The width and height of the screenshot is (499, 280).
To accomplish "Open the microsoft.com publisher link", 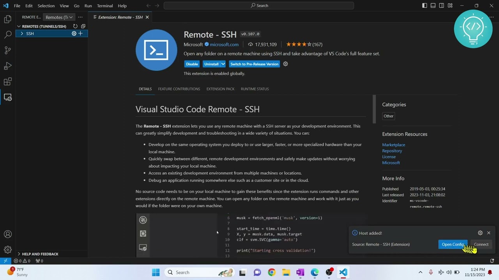I will (x=224, y=44).
